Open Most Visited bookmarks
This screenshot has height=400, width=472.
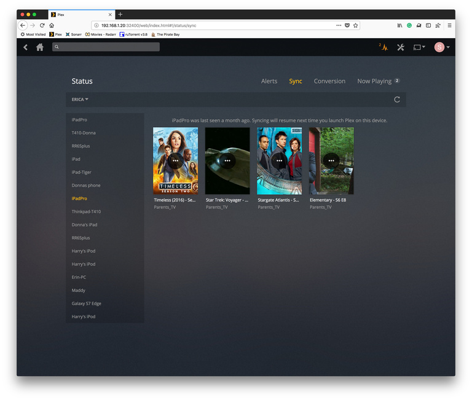[33, 34]
